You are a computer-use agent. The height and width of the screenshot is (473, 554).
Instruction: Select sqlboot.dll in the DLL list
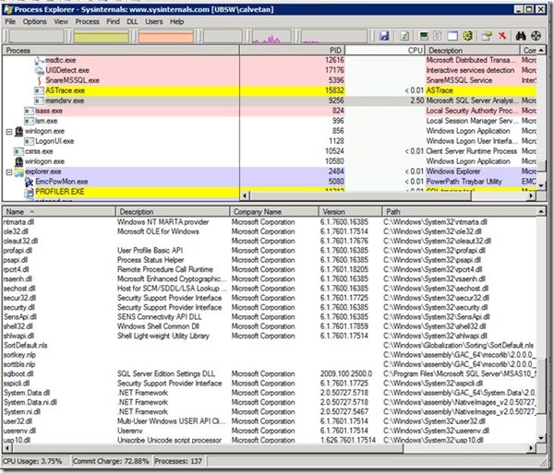[x=18, y=372]
